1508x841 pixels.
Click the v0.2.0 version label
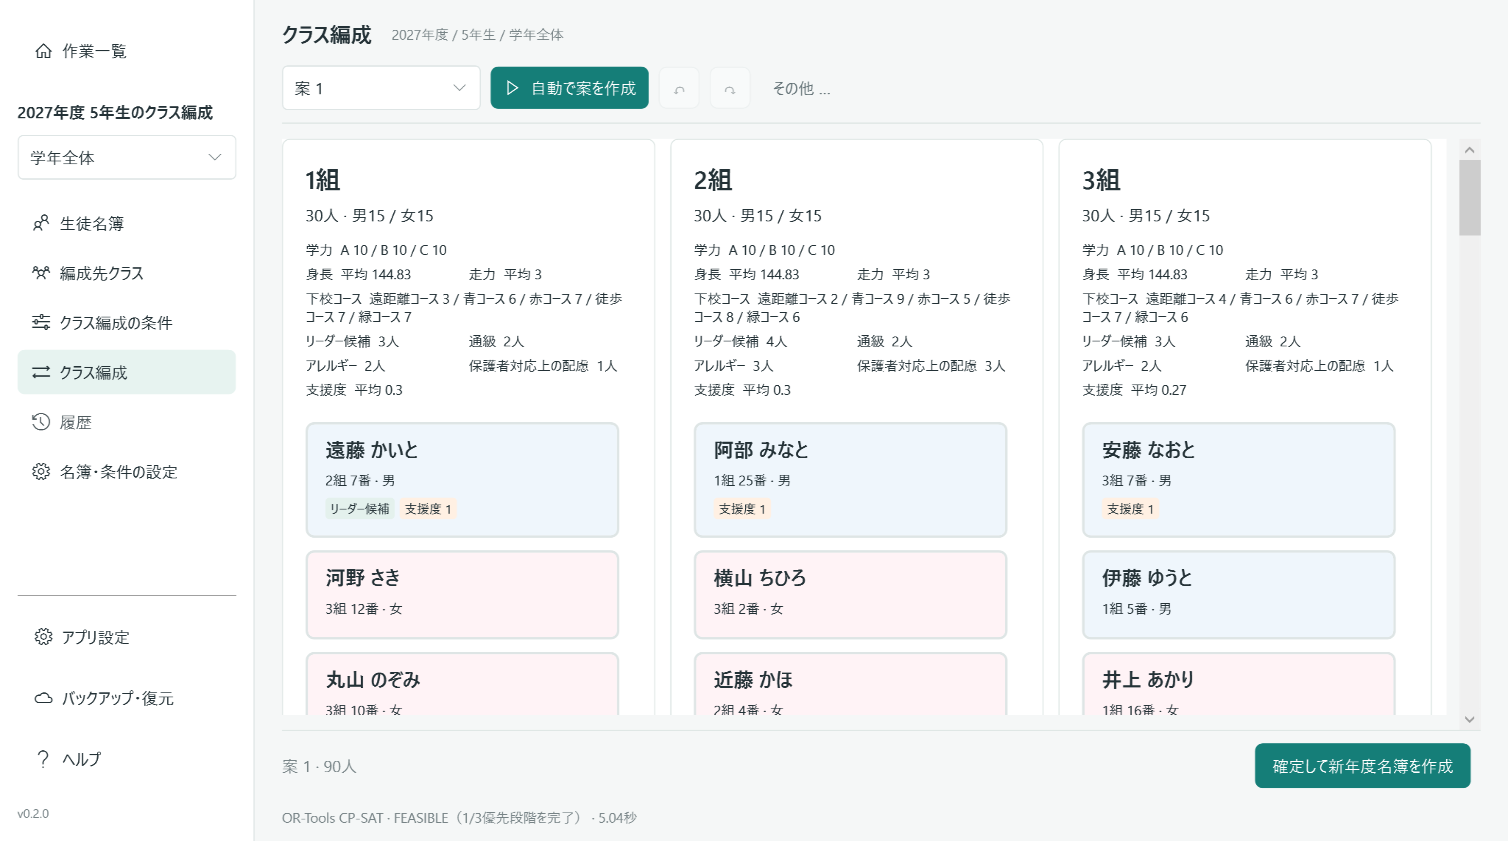click(x=34, y=813)
